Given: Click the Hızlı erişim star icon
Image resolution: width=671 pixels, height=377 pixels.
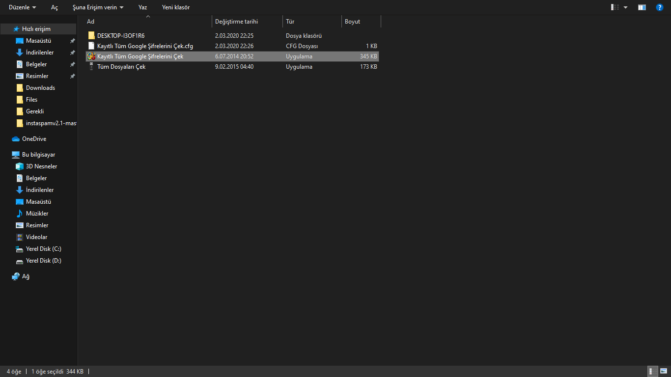Looking at the screenshot, I should coord(16,29).
